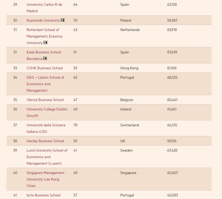Select value 78 in USI row

point(75,125)
